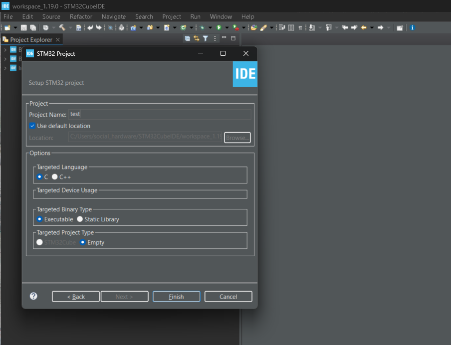
Task: Open the Debug button dropdown arrow
Action: 210,27
